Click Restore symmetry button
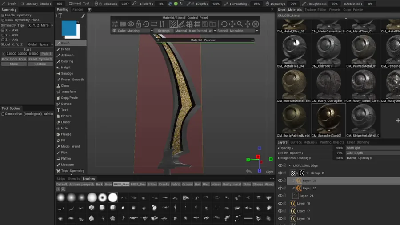Image resolution: width=400 pixels, height=225 pixels. (x=40, y=64)
